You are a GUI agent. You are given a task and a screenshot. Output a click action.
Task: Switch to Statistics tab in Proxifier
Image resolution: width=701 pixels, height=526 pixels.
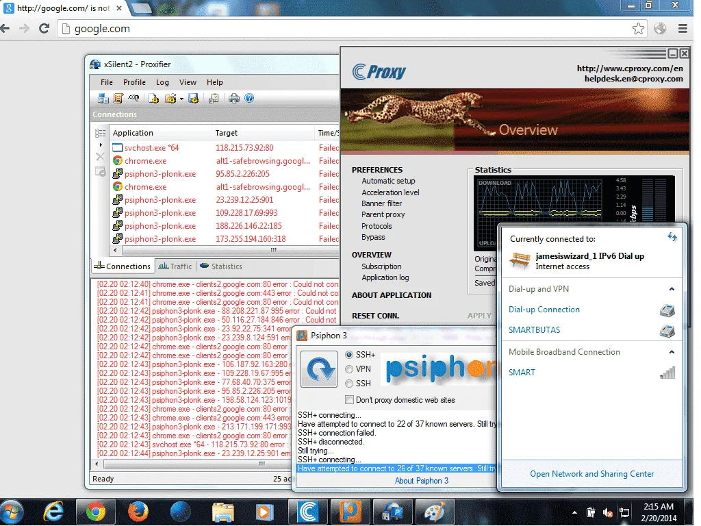point(221,266)
